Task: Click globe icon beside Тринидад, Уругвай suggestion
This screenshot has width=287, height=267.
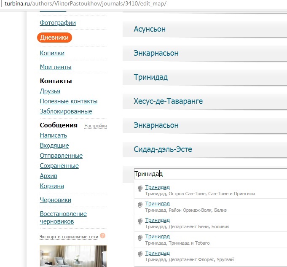Action: point(140,254)
